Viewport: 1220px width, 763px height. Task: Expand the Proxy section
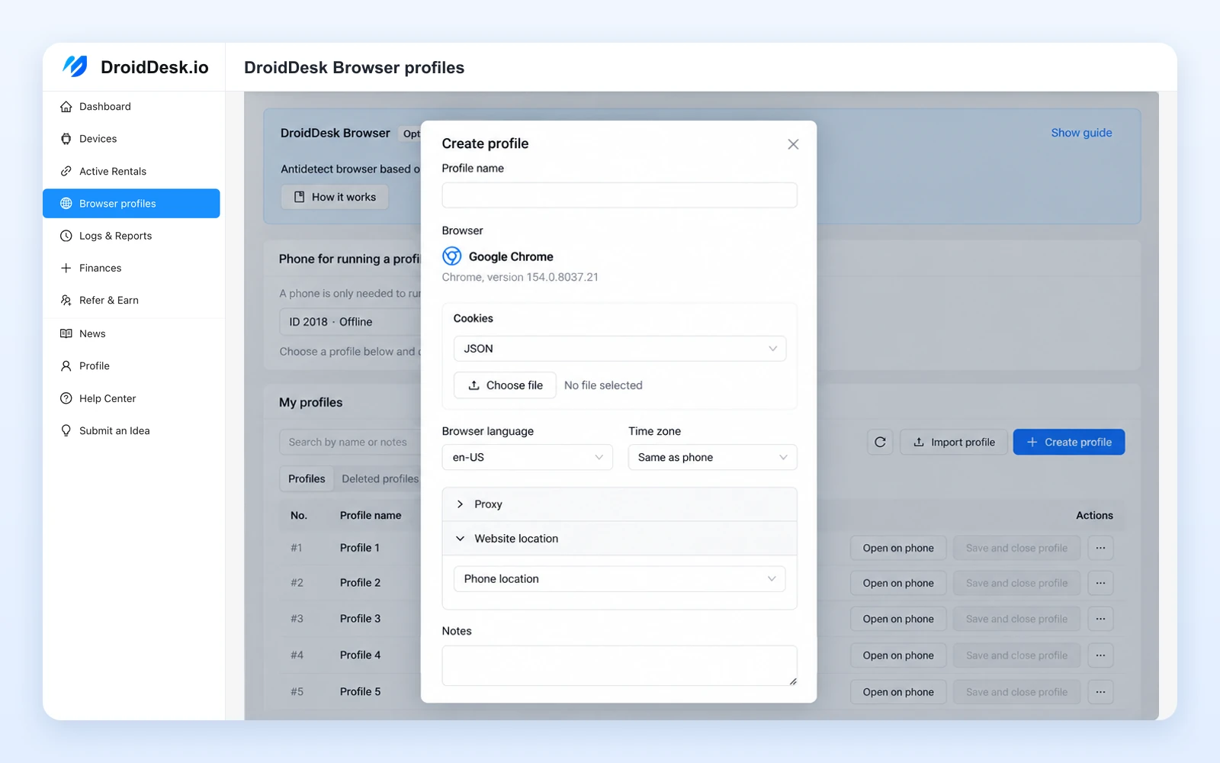click(619, 504)
